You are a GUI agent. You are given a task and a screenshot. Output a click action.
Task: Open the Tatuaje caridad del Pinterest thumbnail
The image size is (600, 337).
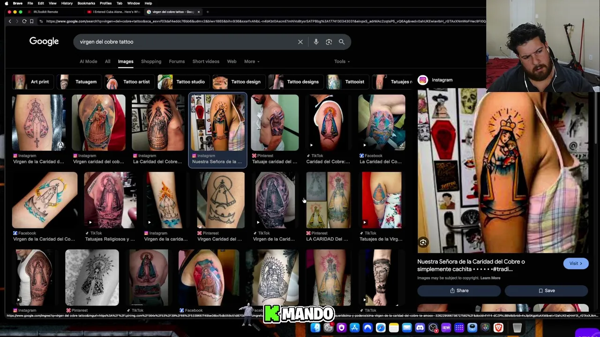point(275,123)
